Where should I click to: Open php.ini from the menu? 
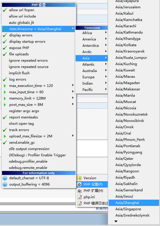[x=92, y=197]
